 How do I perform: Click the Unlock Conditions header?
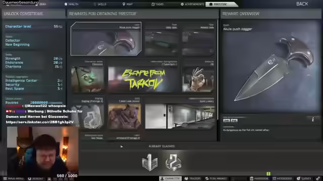coord(23,14)
